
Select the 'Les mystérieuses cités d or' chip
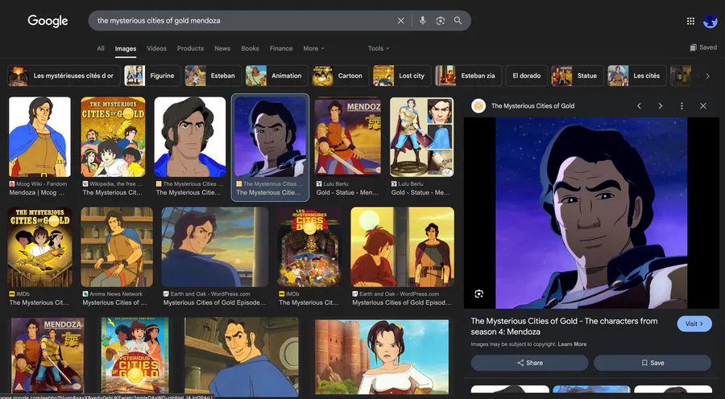coord(64,76)
